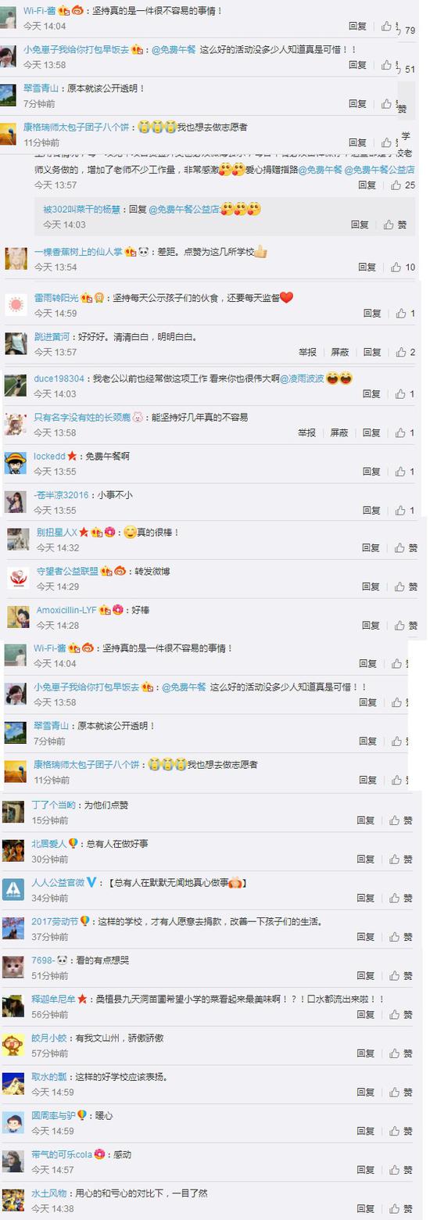
Task: Like lockedd's 免费午餐啊 comment
Action: (x=401, y=472)
